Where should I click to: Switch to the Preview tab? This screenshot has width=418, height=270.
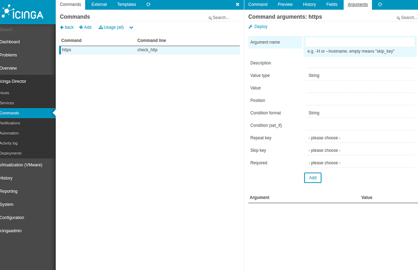click(285, 4)
